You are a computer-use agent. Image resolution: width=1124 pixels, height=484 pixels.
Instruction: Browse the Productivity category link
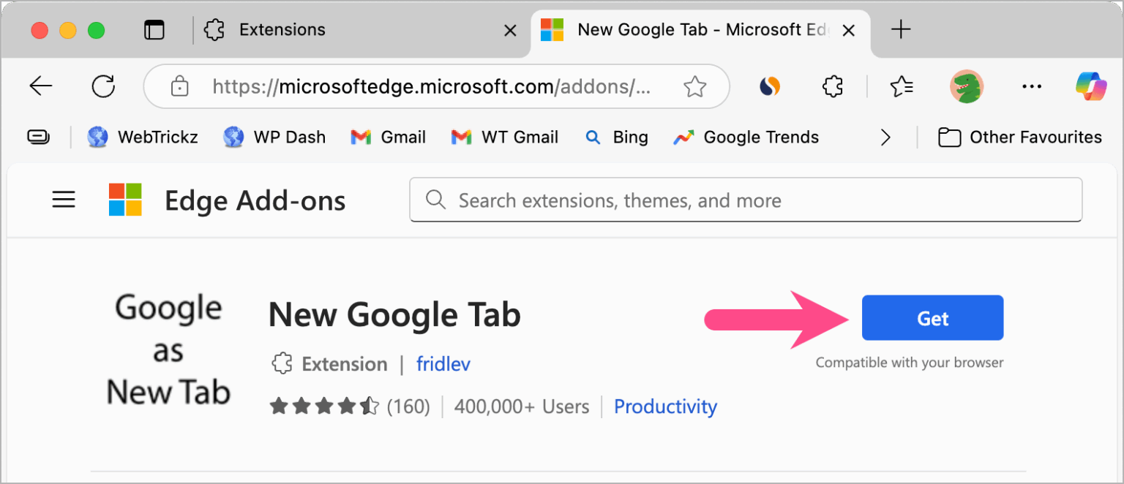pos(664,407)
